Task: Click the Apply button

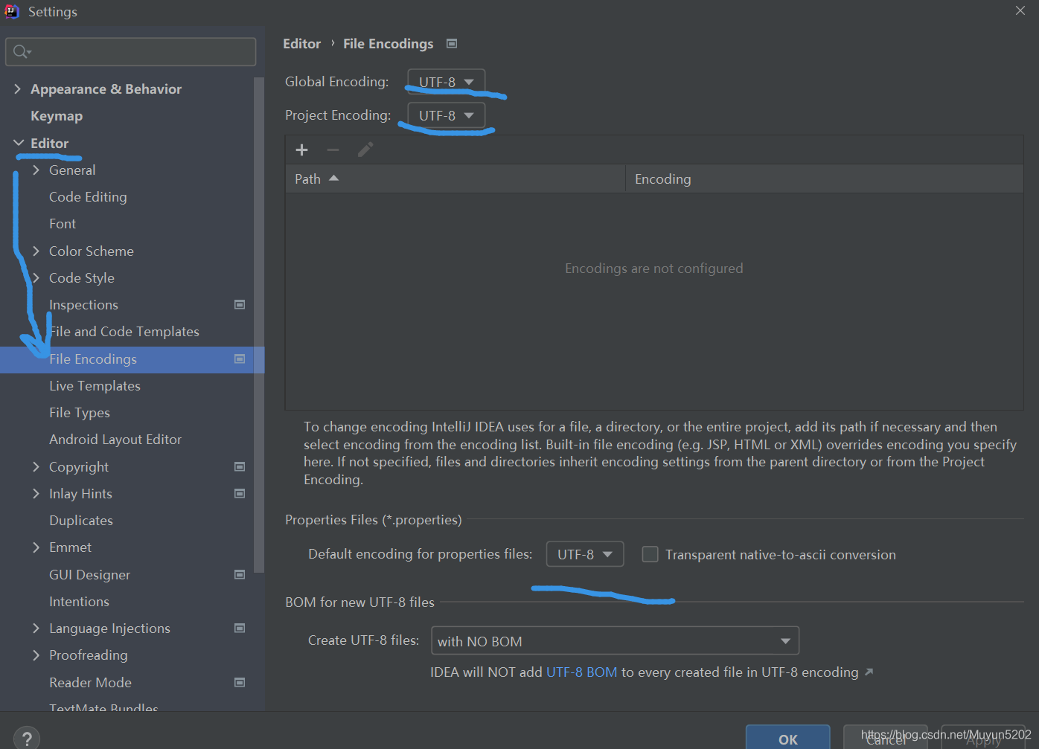Action: click(983, 738)
